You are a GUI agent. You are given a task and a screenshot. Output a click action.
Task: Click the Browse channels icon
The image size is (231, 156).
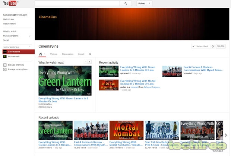(x=5, y=65)
